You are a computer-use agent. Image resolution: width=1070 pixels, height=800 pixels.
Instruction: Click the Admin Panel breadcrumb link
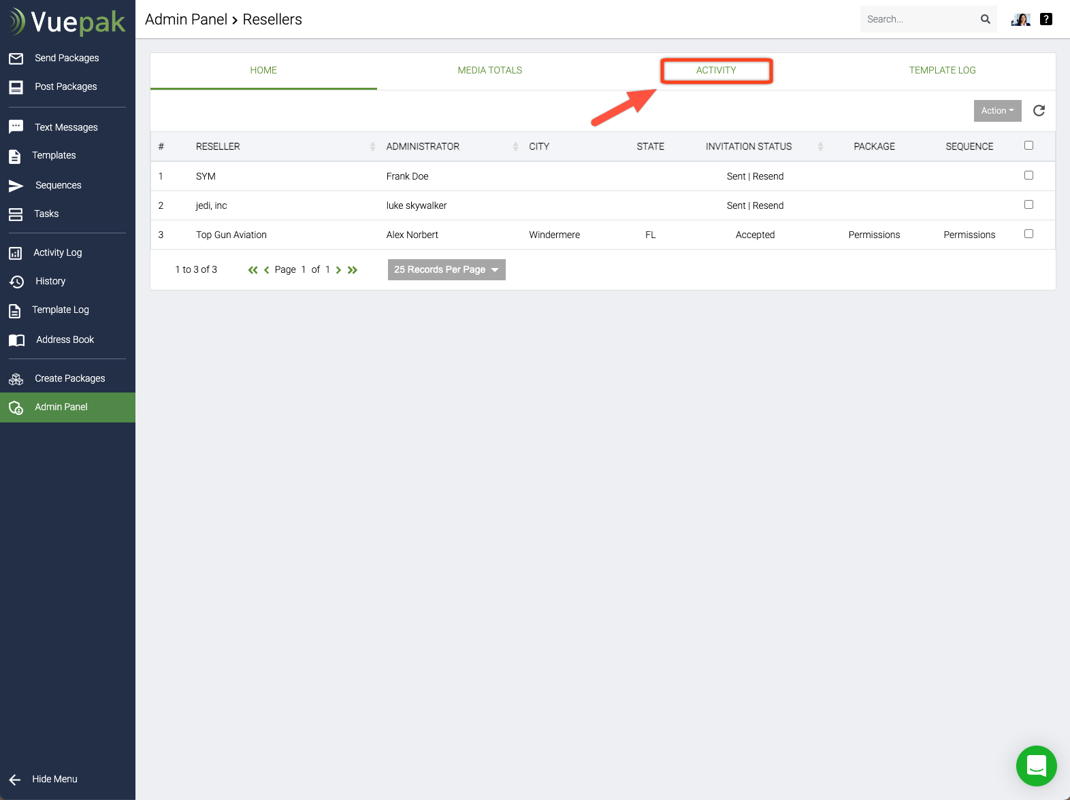pyautogui.click(x=186, y=20)
